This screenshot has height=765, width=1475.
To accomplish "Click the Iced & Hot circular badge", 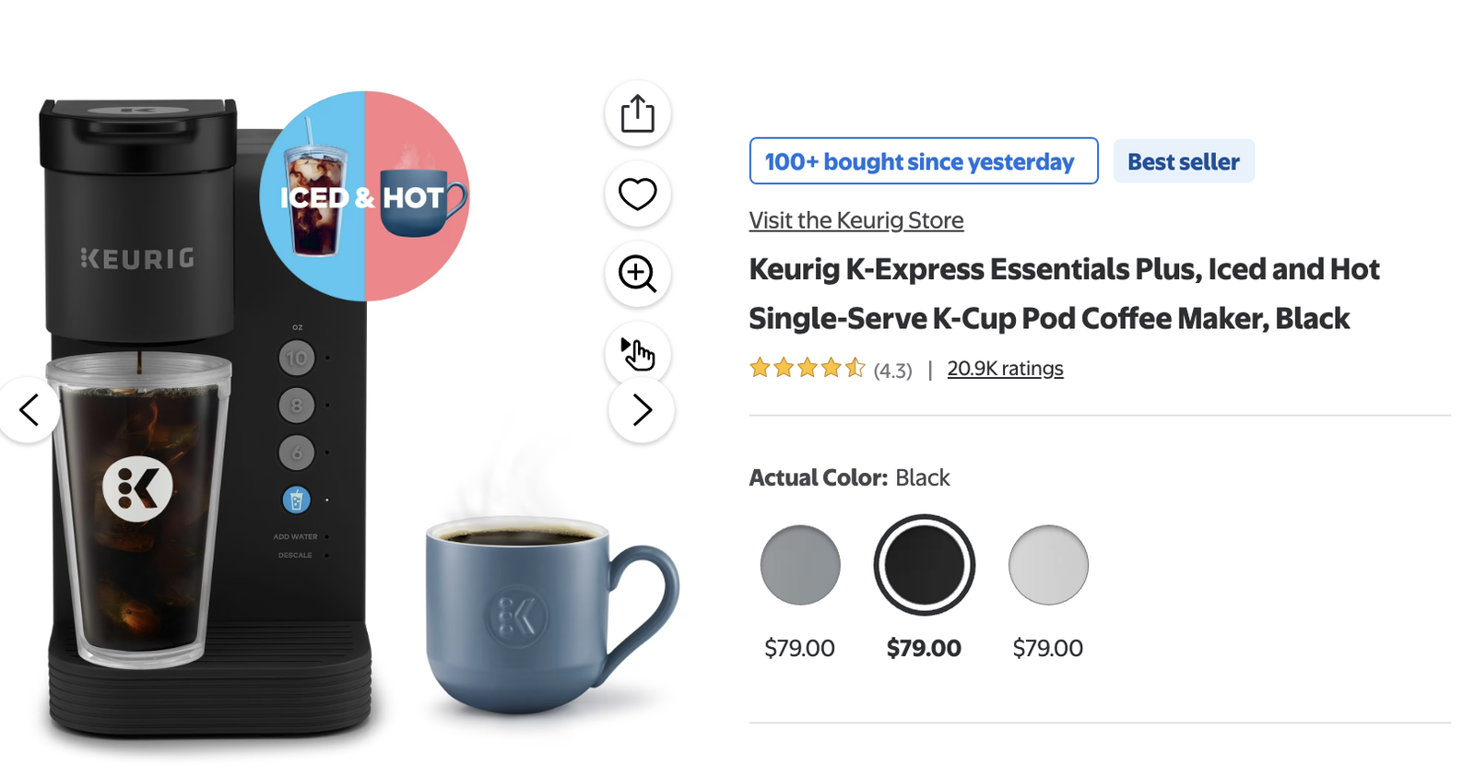I will [365, 196].
